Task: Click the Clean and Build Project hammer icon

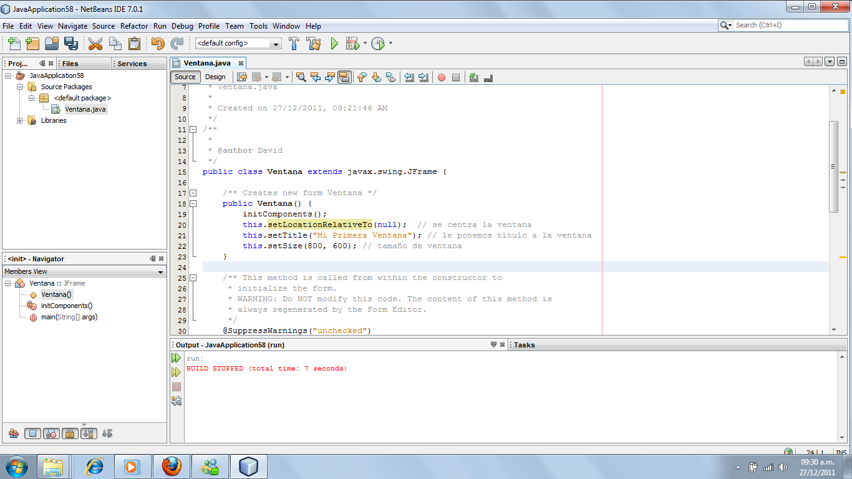Action: tap(314, 44)
